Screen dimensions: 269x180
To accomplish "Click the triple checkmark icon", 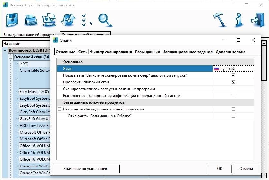I will [84, 20].
